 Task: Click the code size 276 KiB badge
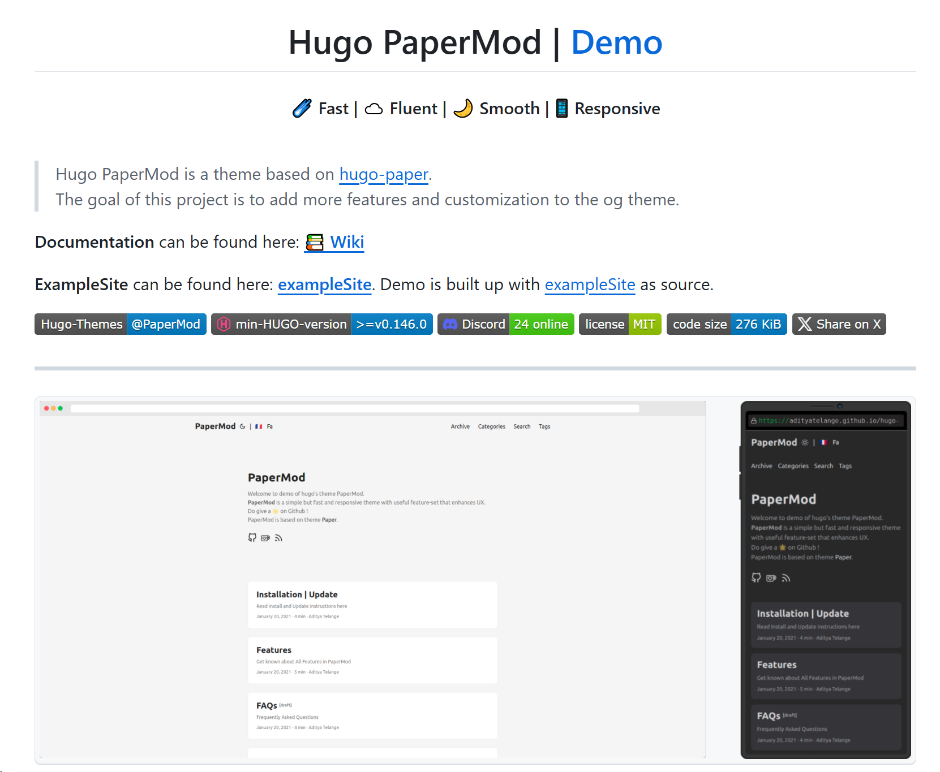pyautogui.click(x=727, y=324)
